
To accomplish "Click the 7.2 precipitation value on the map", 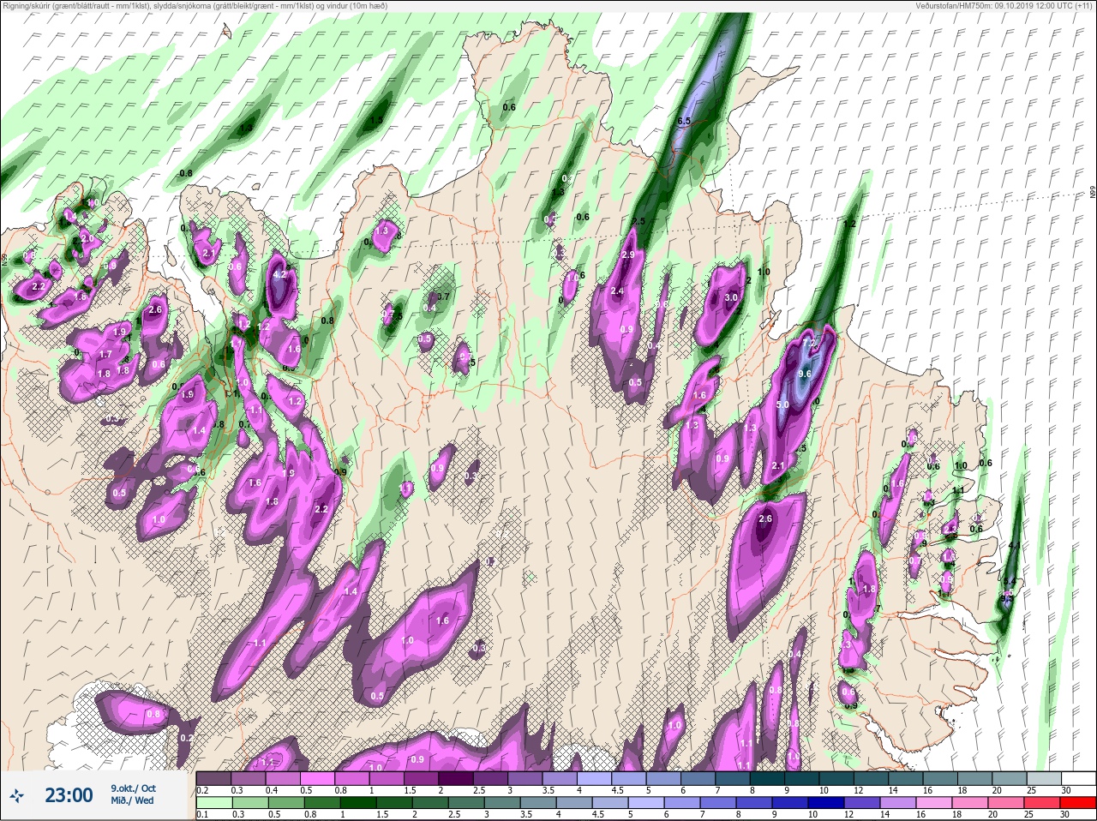I will [x=808, y=343].
